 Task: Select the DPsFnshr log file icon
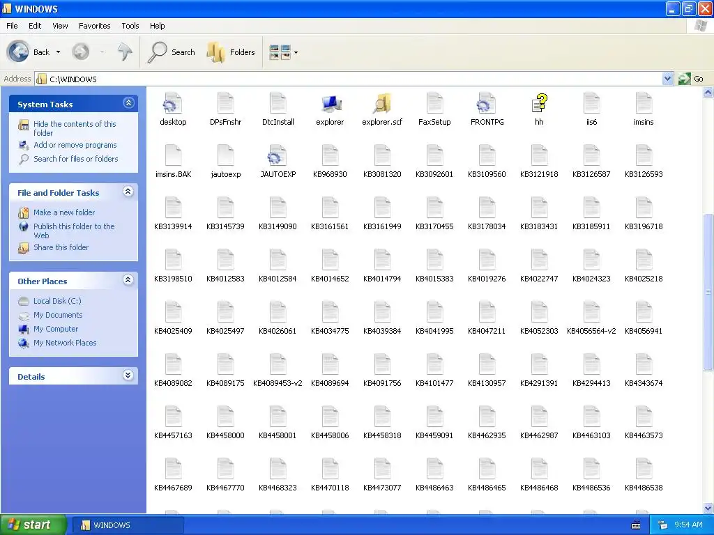(x=225, y=103)
